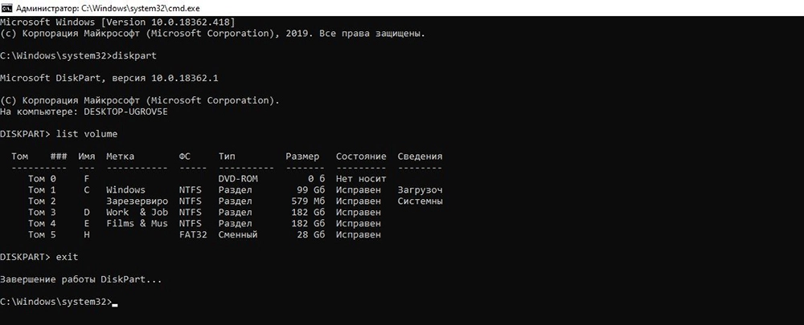804x325 pixels.
Task: Click the 'Размер' column header
Action: click(301, 156)
